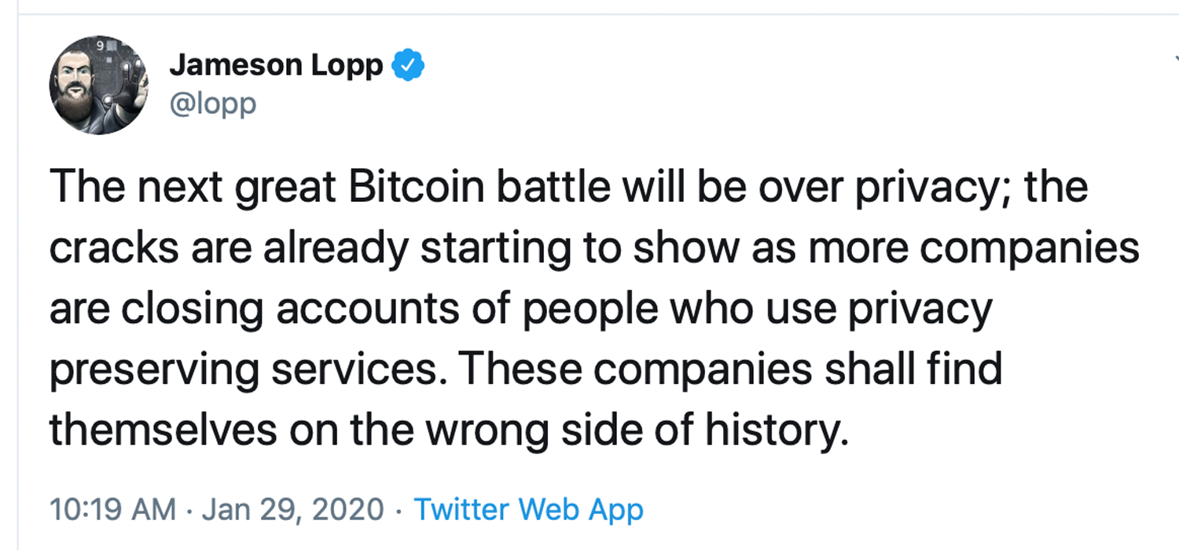
Task: Select the word Bitcoin in the tweet text
Action: point(417,185)
